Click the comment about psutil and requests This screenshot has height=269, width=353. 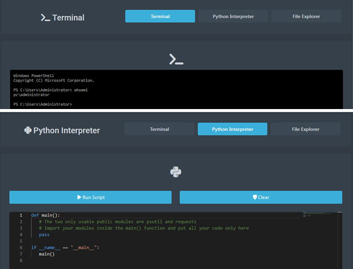point(117,222)
